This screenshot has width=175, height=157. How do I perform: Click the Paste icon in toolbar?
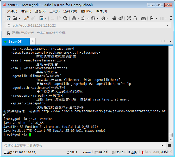click(x=59, y=18)
